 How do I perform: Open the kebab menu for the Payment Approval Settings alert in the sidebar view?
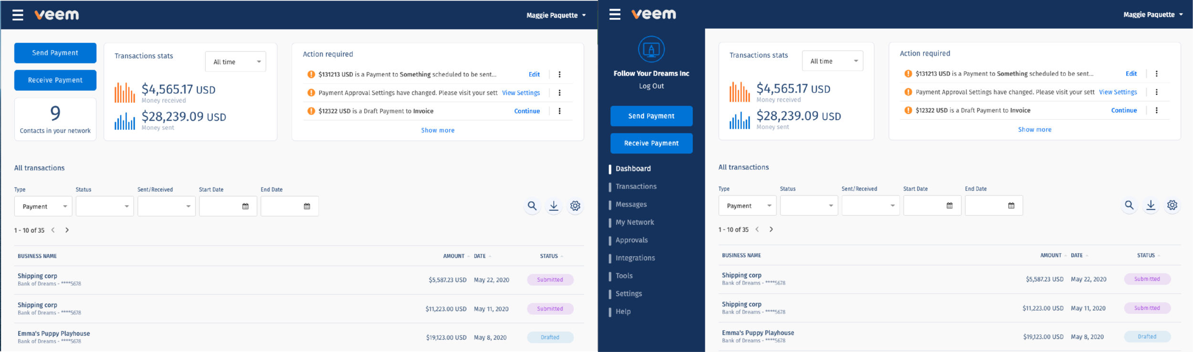pos(1157,92)
